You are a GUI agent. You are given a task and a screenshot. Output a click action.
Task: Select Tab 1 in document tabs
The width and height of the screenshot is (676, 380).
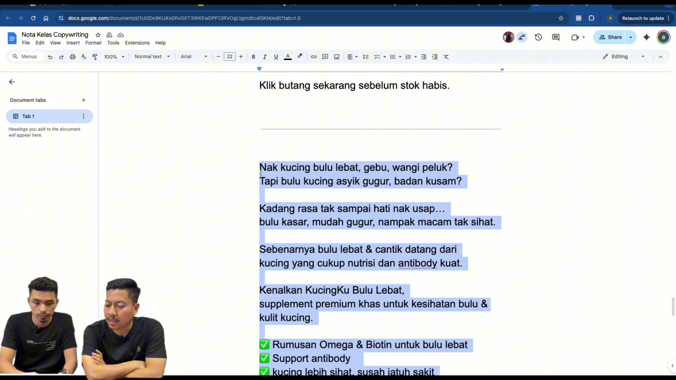click(49, 116)
